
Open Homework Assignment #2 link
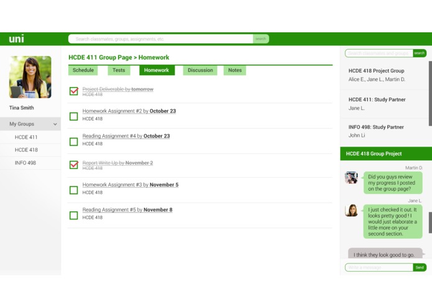[129, 111]
